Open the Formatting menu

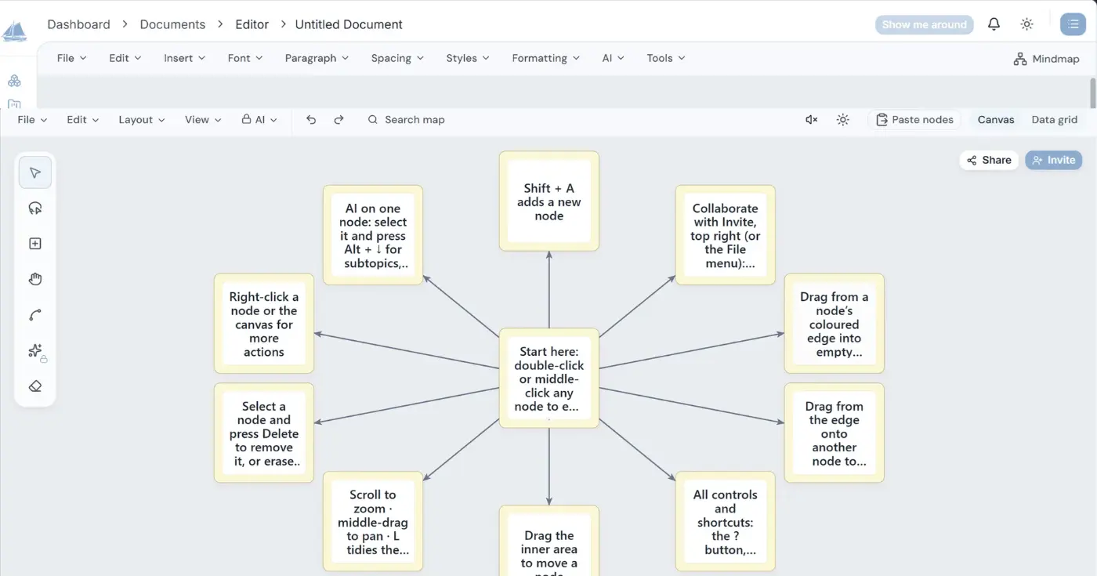tap(545, 58)
